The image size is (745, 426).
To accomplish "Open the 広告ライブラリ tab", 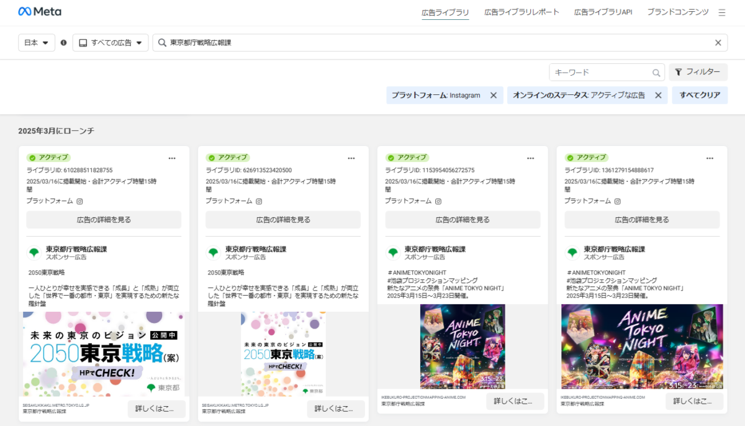I will tap(445, 12).
